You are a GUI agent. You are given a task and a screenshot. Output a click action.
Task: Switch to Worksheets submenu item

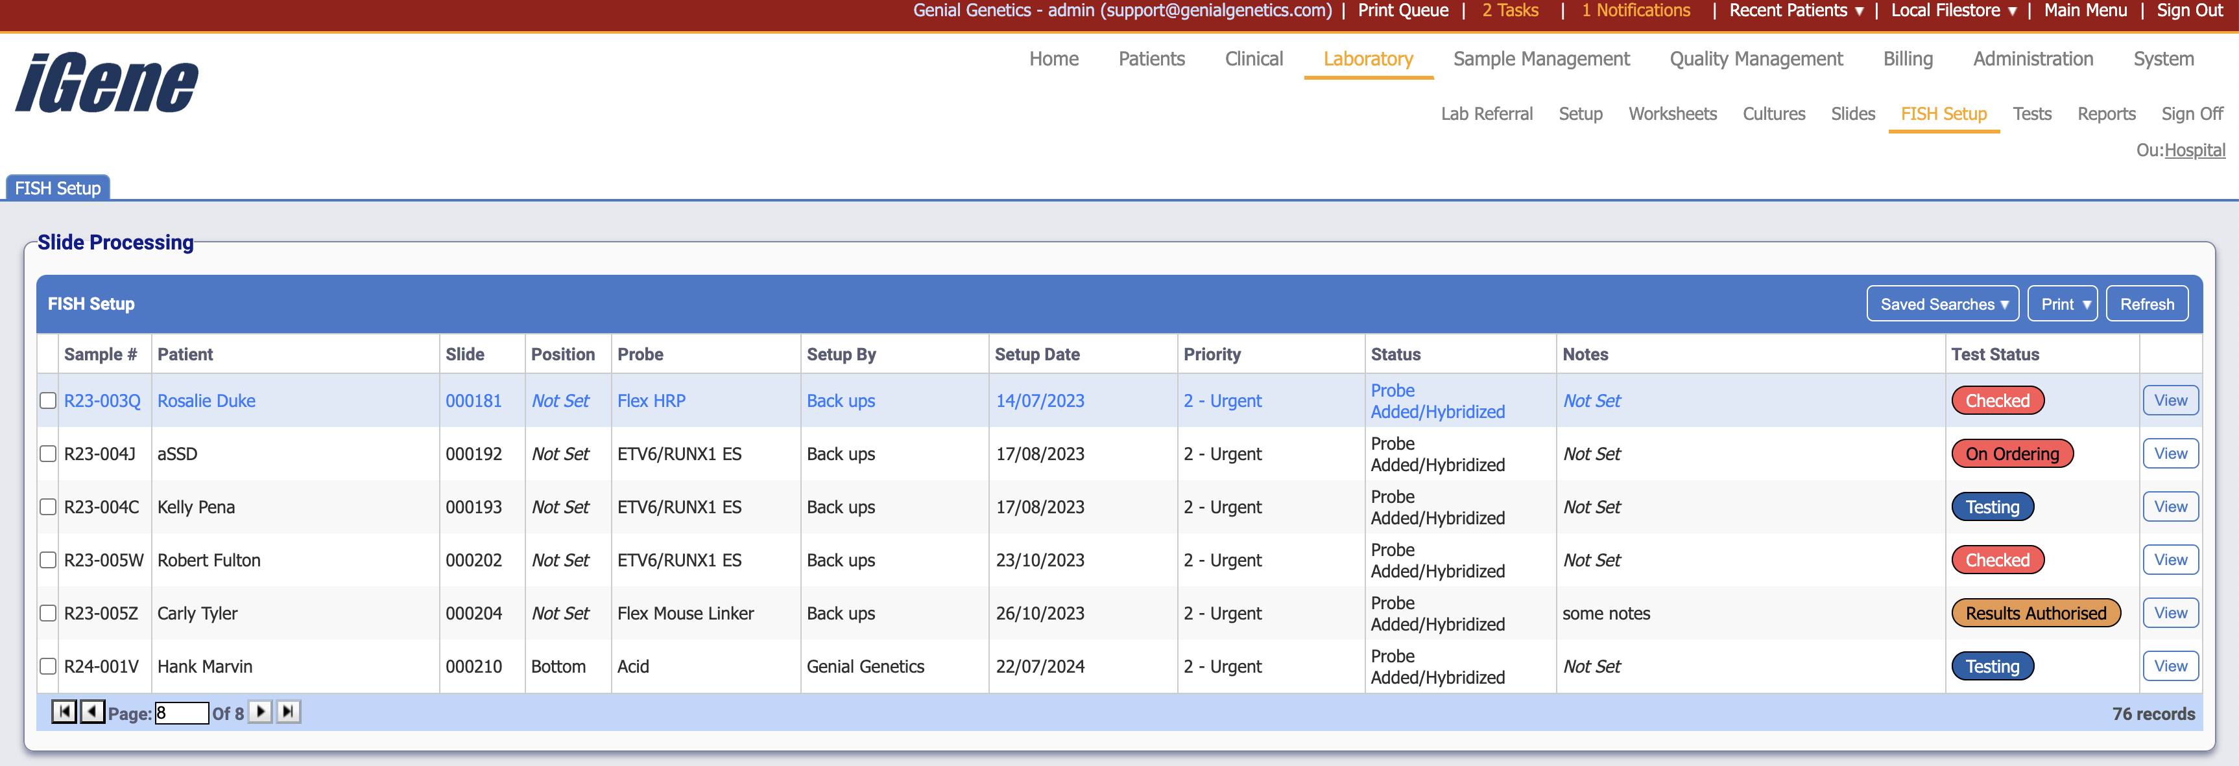click(x=1671, y=114)
